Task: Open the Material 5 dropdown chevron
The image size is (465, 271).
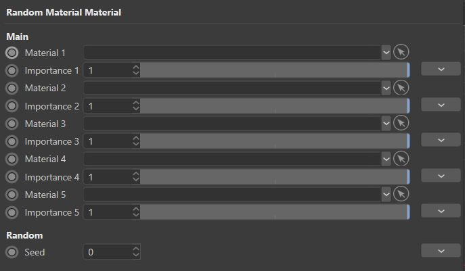Action: point(386,194)
